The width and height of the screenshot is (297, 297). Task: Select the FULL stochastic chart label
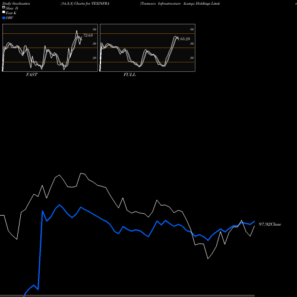pos(129,75)
